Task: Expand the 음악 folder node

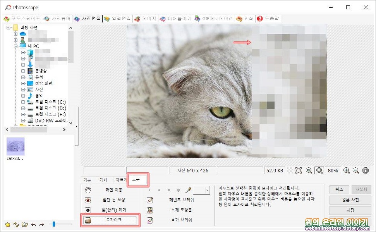Action: [23, 96]
